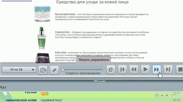Start playback with Play button

pos(145,69)
